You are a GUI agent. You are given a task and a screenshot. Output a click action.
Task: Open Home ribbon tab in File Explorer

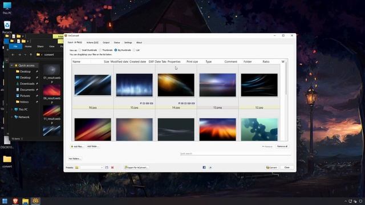pyautogui.click(x=28, y=47)
